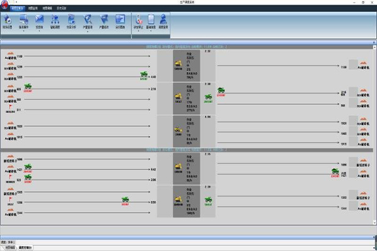Click the upper dispatch group header bar

click(187, 47)
